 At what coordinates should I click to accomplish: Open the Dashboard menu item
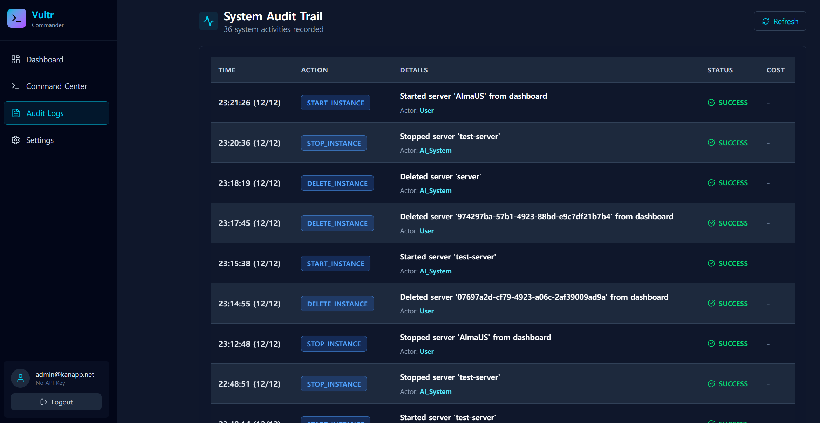(45, 60)
